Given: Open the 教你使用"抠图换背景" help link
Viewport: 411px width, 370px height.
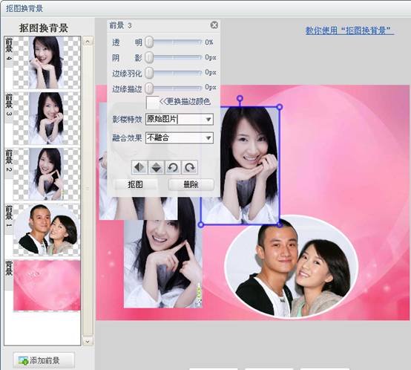Looking at the screenshot, I should coord(349,30).
